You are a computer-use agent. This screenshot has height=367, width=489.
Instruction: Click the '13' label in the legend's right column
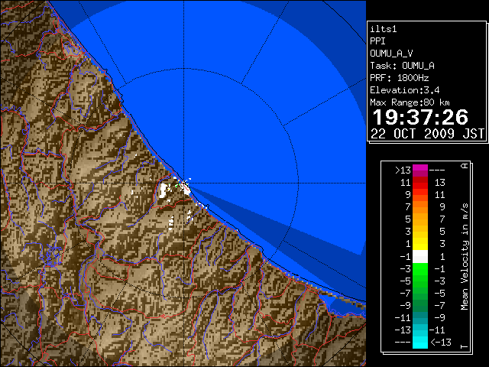pyautogui.click(x=440, y=183)
